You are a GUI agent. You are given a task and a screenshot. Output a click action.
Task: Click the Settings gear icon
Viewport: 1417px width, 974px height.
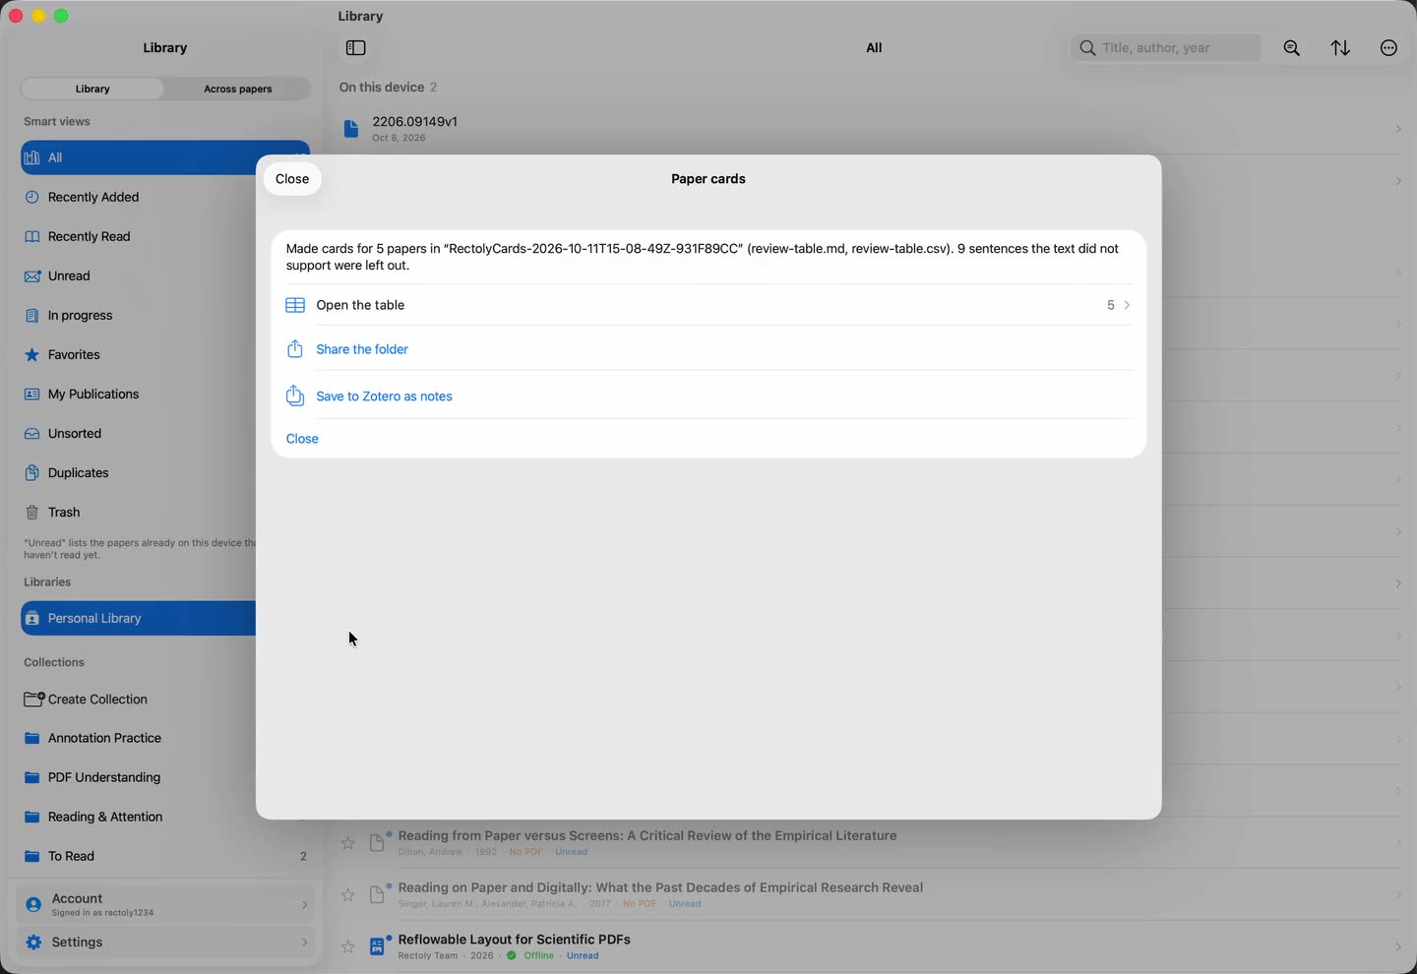click(33, 943)
